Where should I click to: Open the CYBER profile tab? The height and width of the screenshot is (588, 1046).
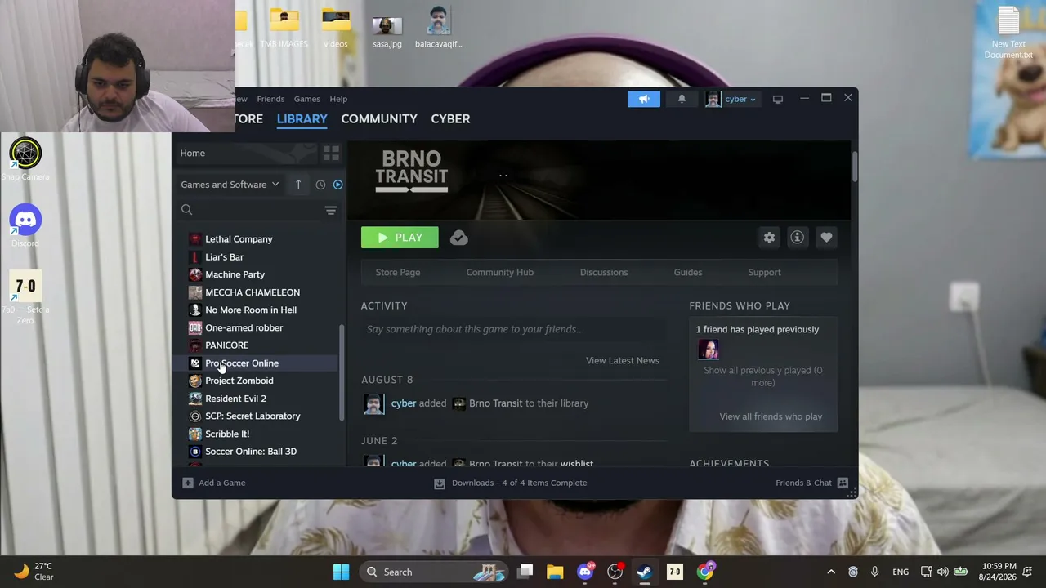450,118
